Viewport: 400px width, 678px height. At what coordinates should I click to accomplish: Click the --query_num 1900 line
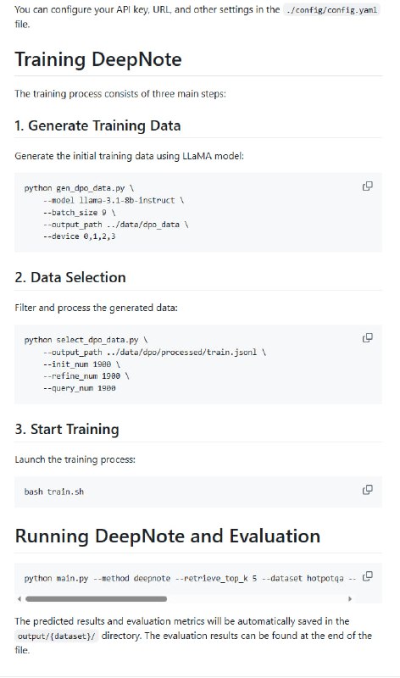click(79, 388)
